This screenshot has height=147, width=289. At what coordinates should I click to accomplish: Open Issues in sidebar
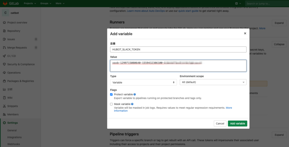click(x=11, y=39)
